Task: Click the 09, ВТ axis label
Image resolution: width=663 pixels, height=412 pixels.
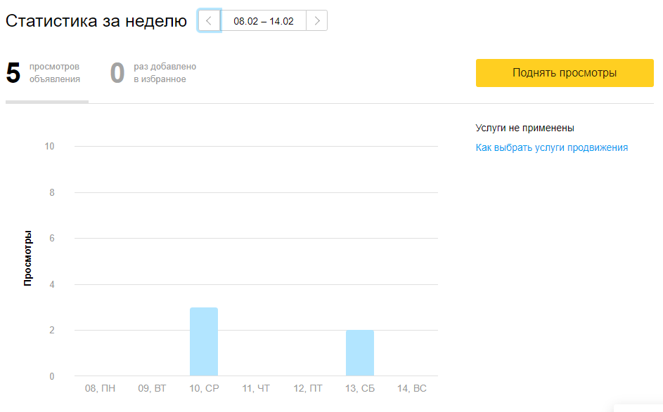Action: point(153,388)
